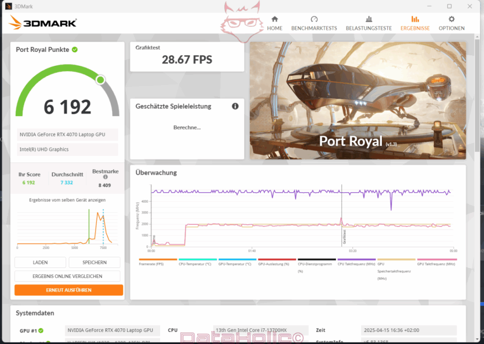
Task: Click 'Ergebnisse vom selben Gerät anzeigen' link
Action: coord(67,200)
